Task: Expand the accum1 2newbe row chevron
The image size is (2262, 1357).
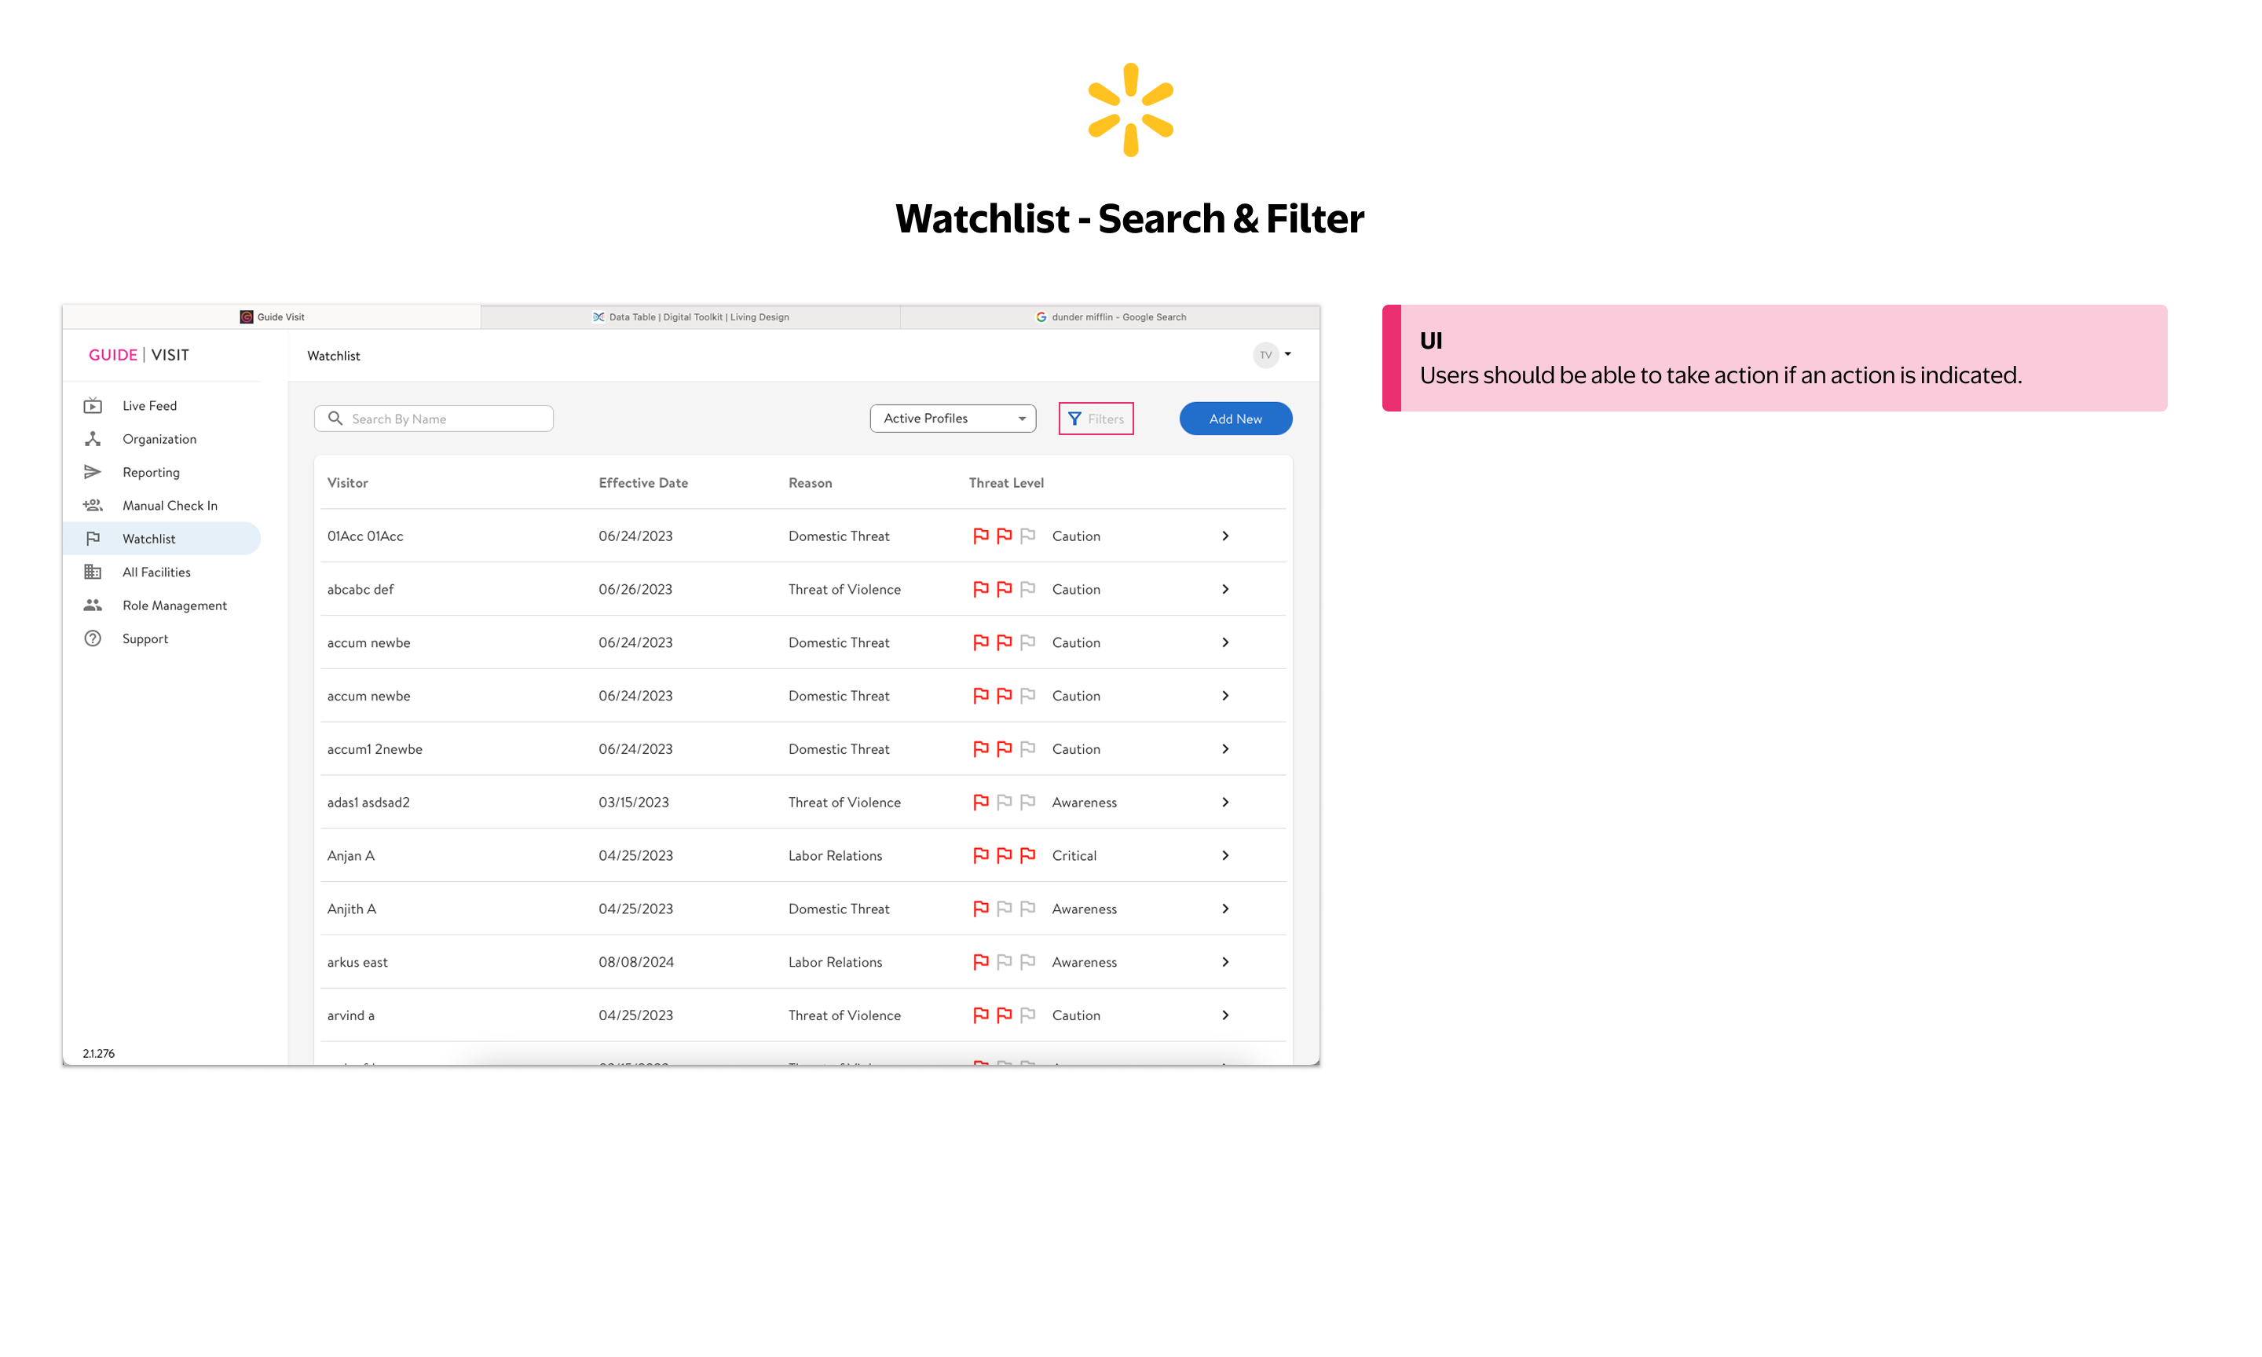Action: click(1225, 749)
